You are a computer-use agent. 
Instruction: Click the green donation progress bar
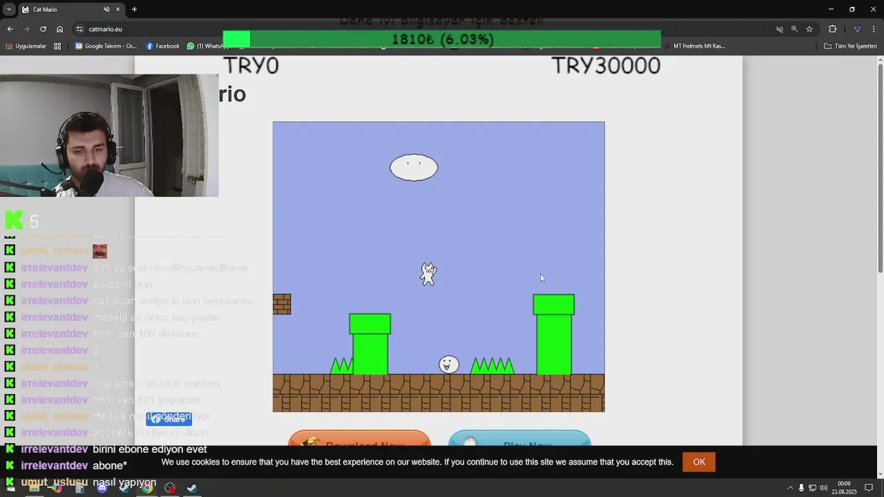pos(442,39)
